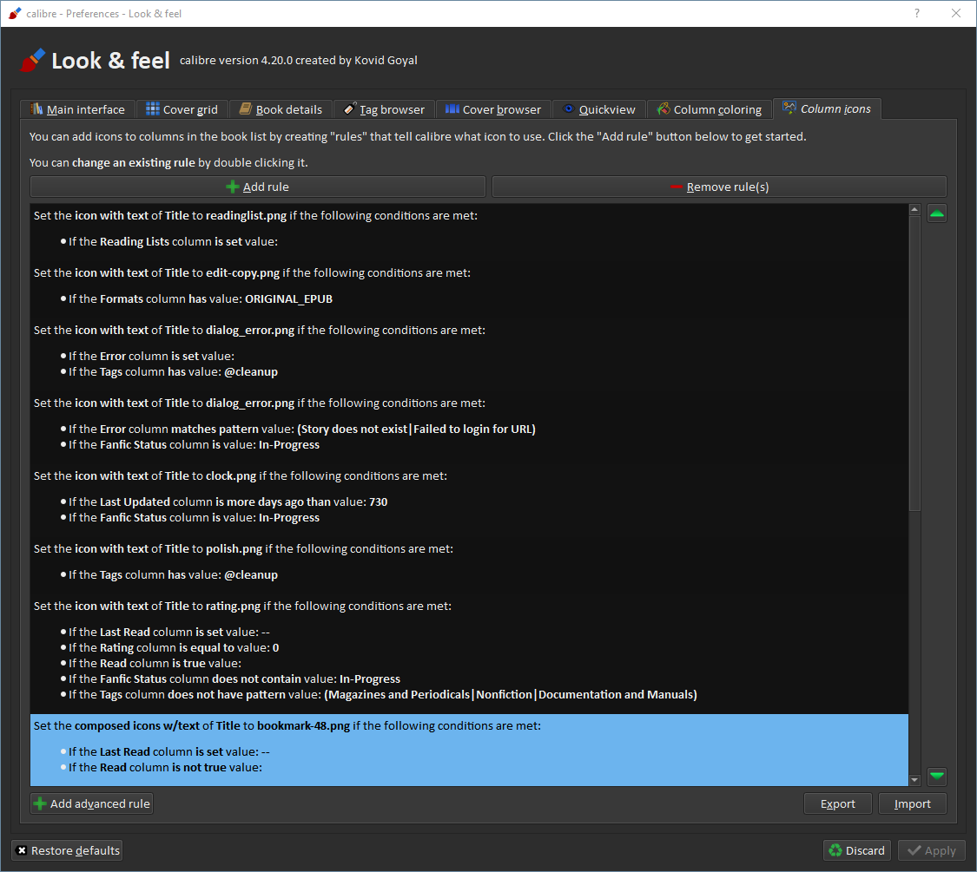The width and height of the screenshot is (977, 872).
Task: Click the Apply button
Action: pos(932,850)
